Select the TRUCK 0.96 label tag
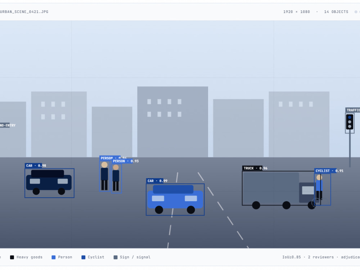 255,168
